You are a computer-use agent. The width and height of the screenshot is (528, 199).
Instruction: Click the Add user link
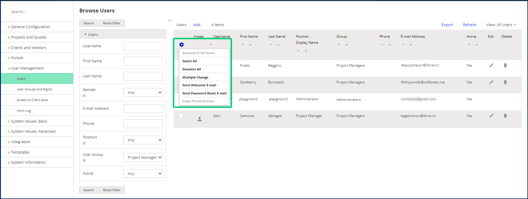[x=197, y=25]
